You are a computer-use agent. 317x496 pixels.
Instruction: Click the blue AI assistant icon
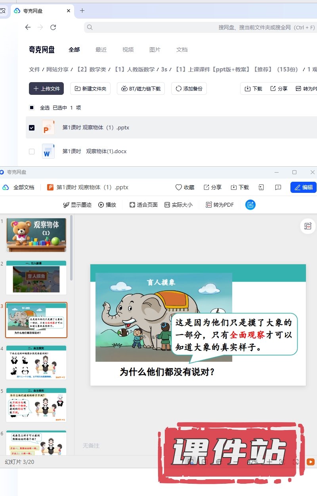[x=250, y=205]
